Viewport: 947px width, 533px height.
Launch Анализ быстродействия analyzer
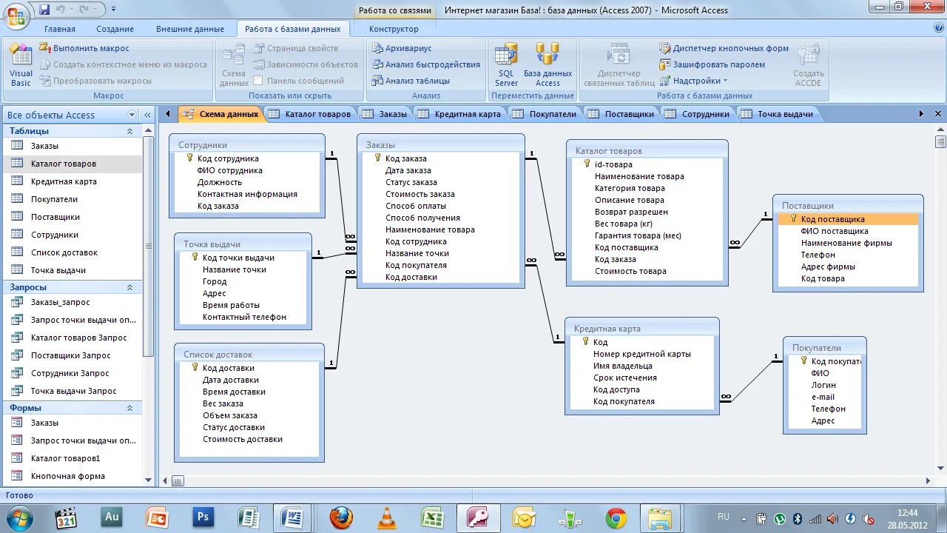(x=425, y=64)
